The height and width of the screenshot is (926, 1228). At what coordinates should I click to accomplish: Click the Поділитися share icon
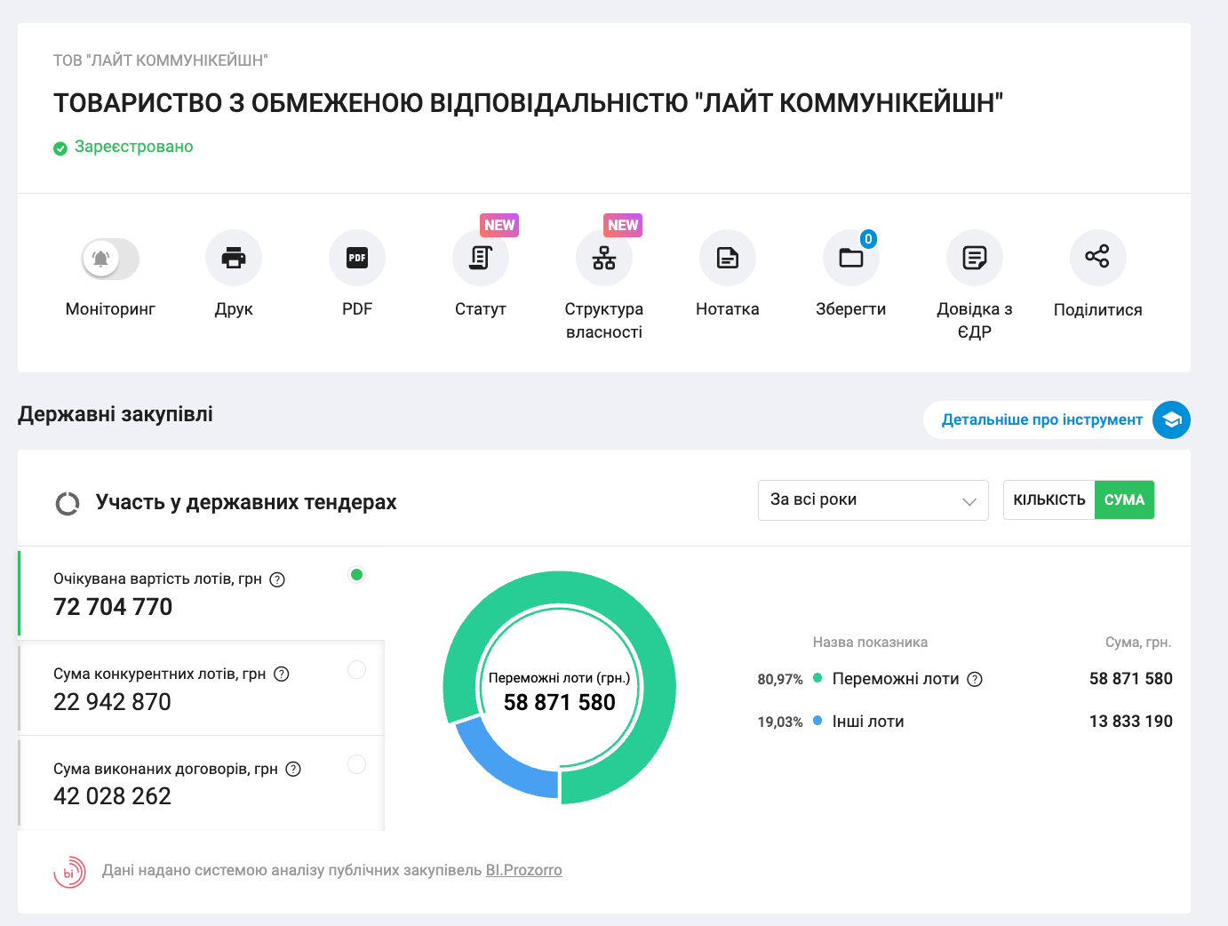[x=1098, y=258]
